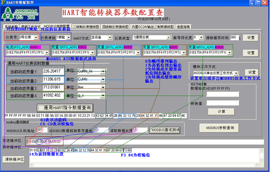Click the 数据格式HEX input field
Screen dimensions: 270x172
pos(222,94)
